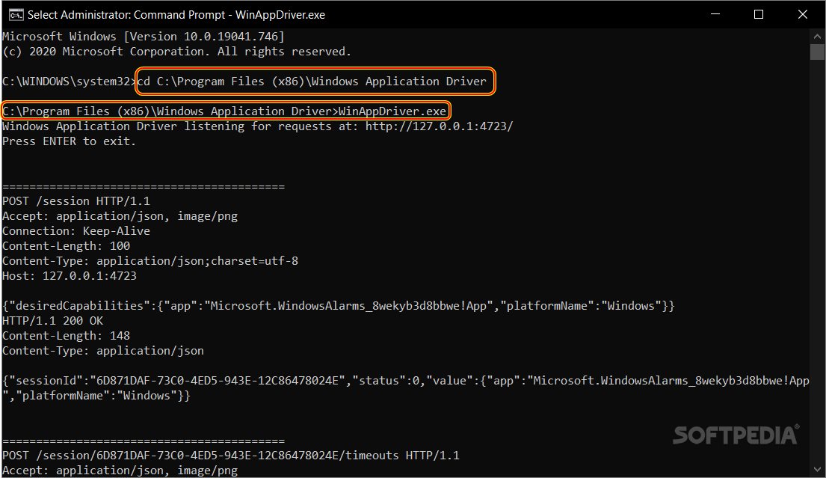Click the 'Host: 127.0.0.1:4723' line
The width and height of the screenshot is (826, 478).
click(x=70, y=275)
